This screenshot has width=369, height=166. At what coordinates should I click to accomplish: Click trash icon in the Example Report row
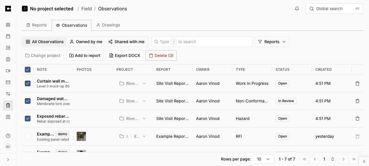point(357,136)
